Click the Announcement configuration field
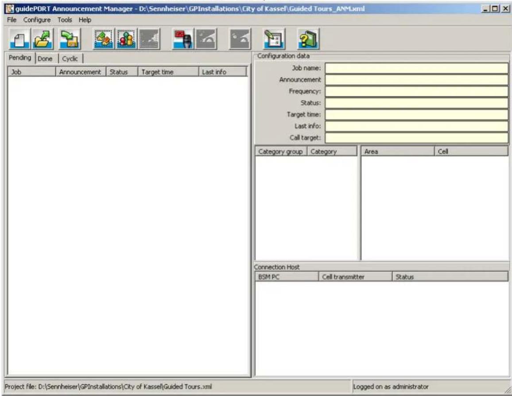This screenshot has width=512, height=396. click(x=417, y=80)
